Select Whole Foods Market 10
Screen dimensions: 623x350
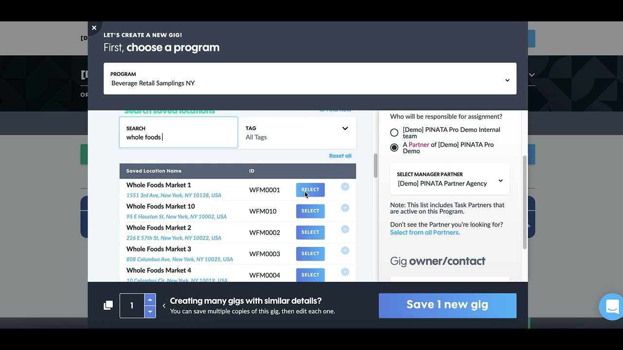(x=310, y=211)
